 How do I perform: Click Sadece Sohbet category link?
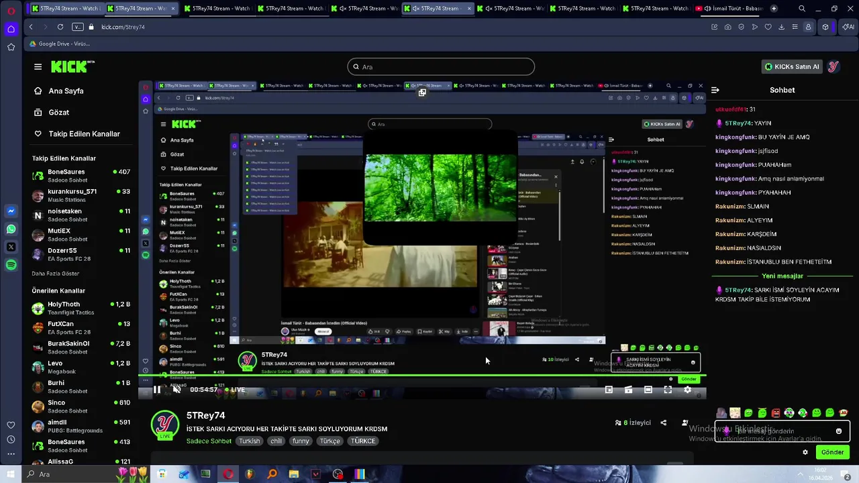pyautogui.click(x=209, y=441)
